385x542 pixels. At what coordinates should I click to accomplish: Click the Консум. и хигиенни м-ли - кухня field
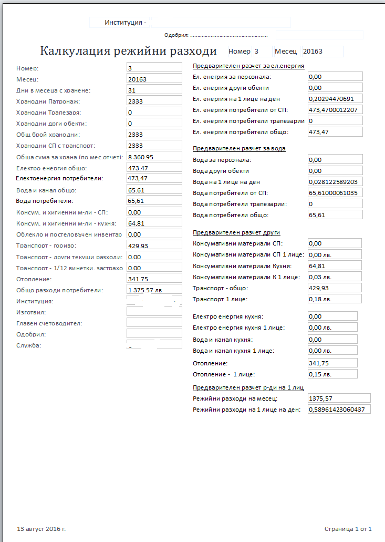[154, 223]
